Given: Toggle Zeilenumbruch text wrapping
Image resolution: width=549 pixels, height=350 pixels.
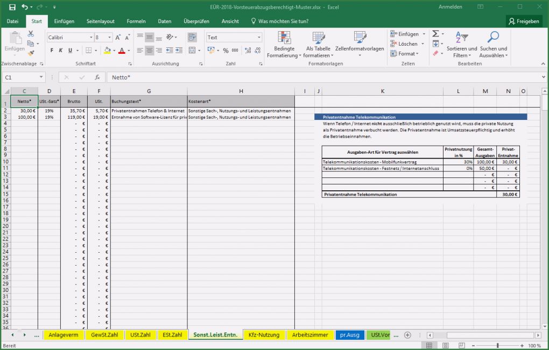Looking at the screenshot, I should click(192, 37).
